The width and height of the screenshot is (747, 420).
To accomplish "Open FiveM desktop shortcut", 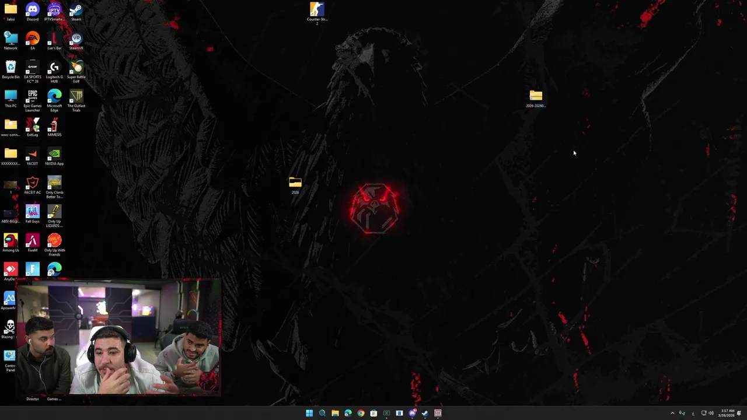I will 32,243.
